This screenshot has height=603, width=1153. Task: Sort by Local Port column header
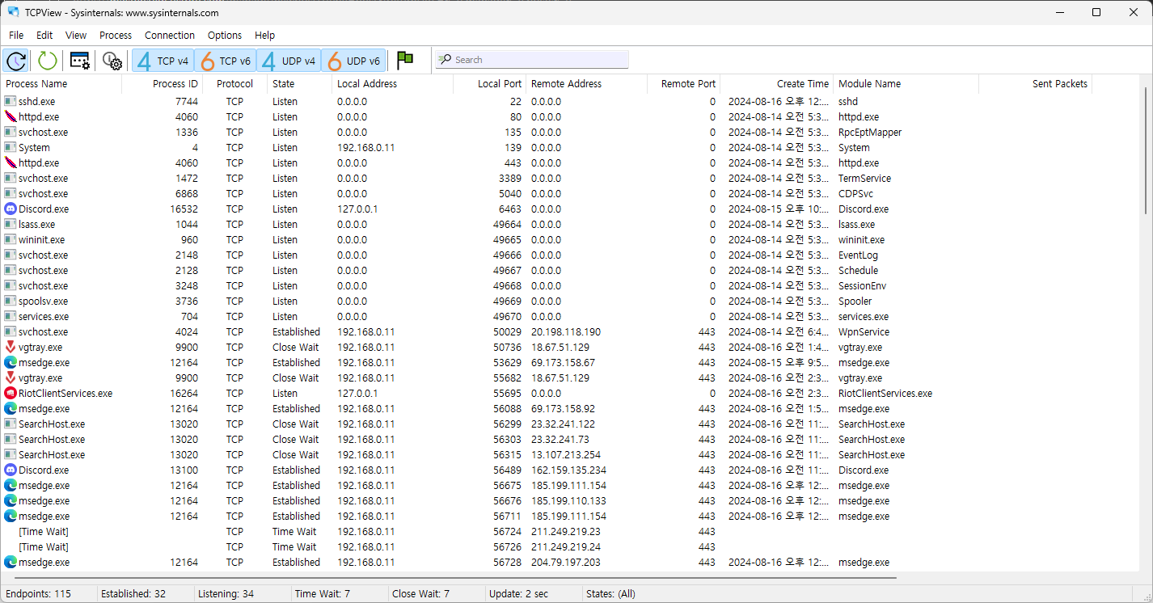490,83
